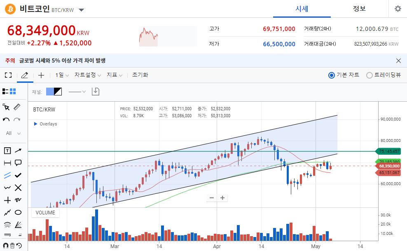Select the X cross shape tool

click(x=18, y=188)
